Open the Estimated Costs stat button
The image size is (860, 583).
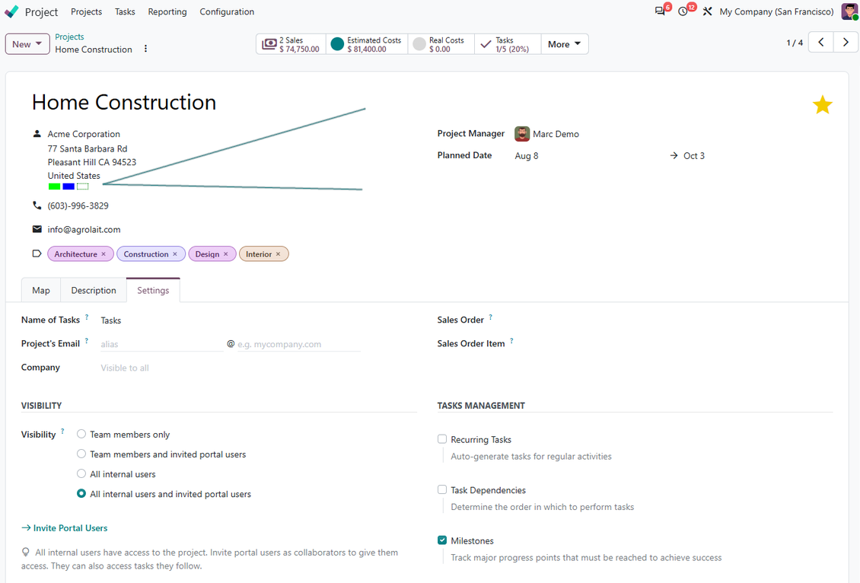pos(367,44)
